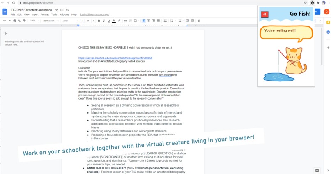Open the Tools menu
The height and width of the screenshot is (174, 331).
[54, 14]
